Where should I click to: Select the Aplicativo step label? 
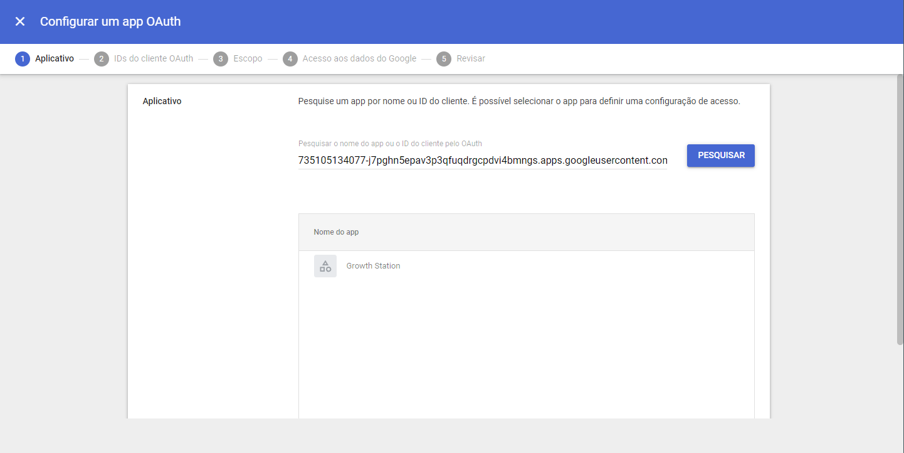[55, 59]
